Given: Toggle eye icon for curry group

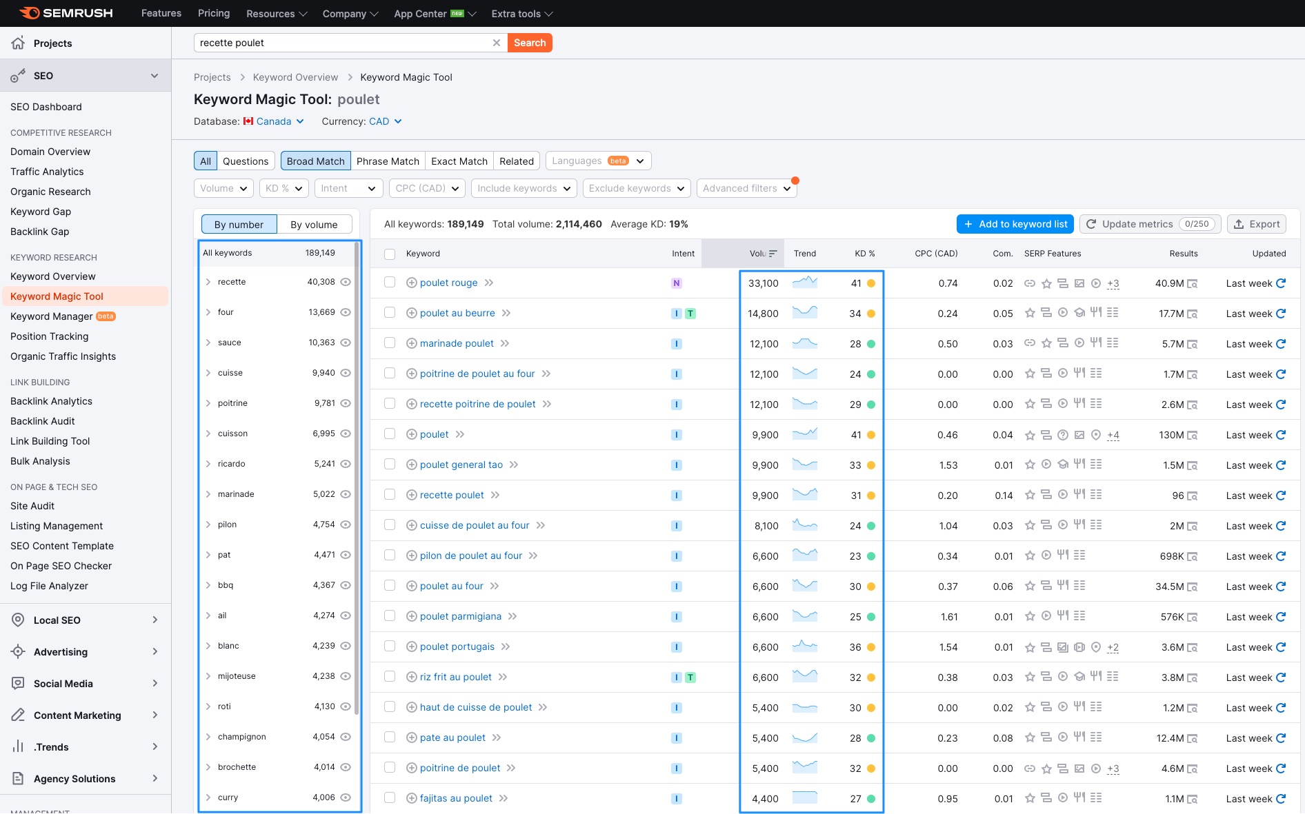Looking at the screenshot, I should (346, 797).
